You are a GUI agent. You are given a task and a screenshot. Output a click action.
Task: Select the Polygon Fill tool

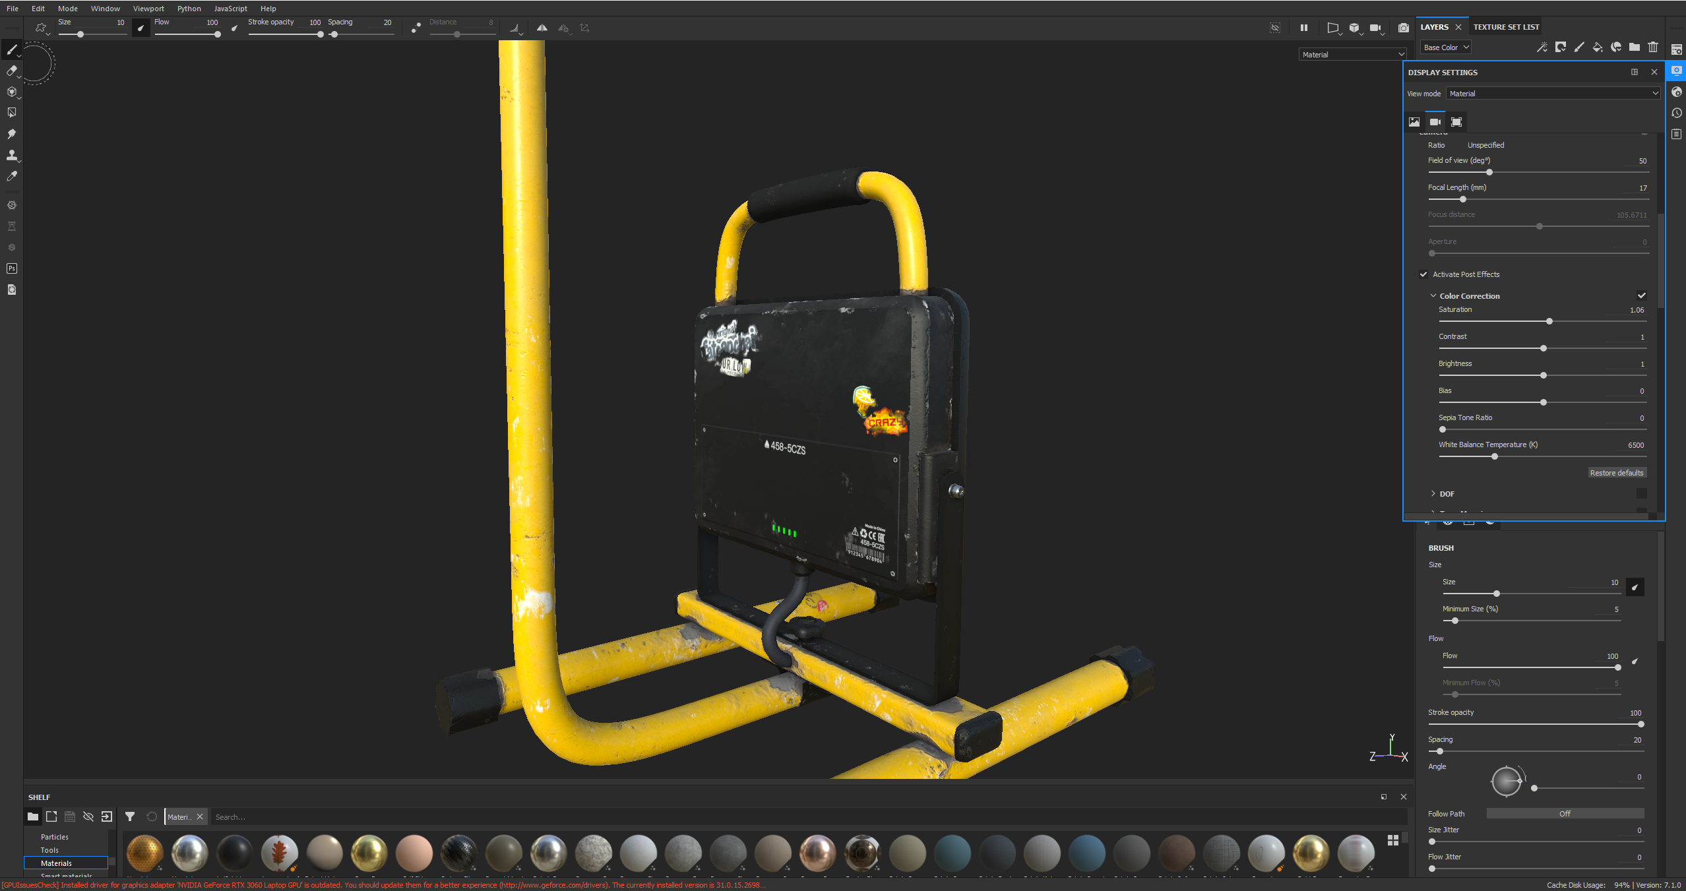[11, 113]
